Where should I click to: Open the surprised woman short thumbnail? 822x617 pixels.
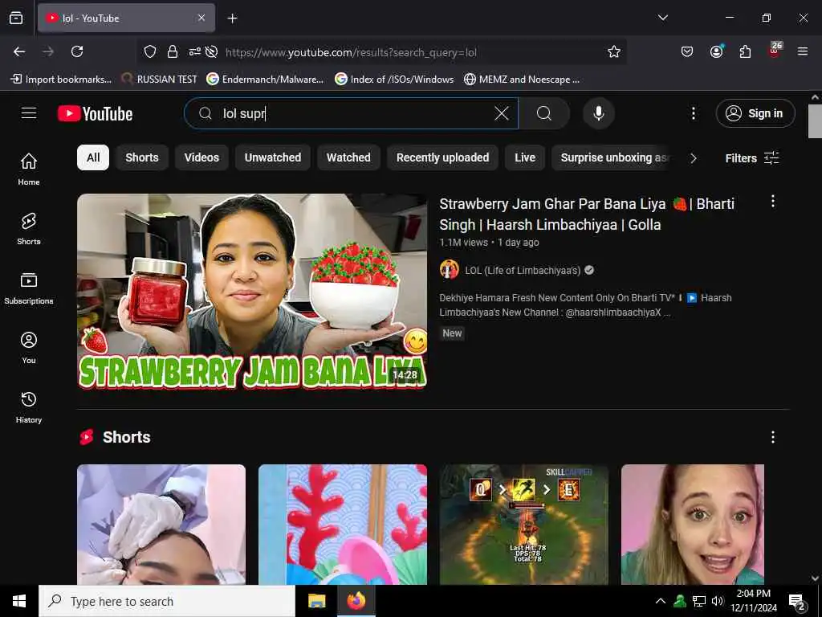pos(693,525)
